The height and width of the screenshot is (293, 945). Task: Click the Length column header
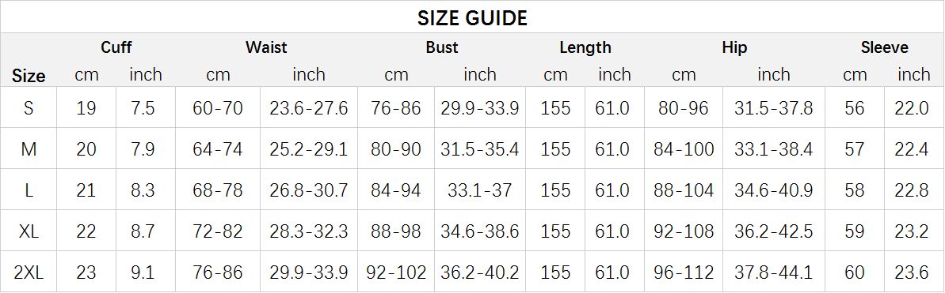pyautogui.click(x=585, y=47)
